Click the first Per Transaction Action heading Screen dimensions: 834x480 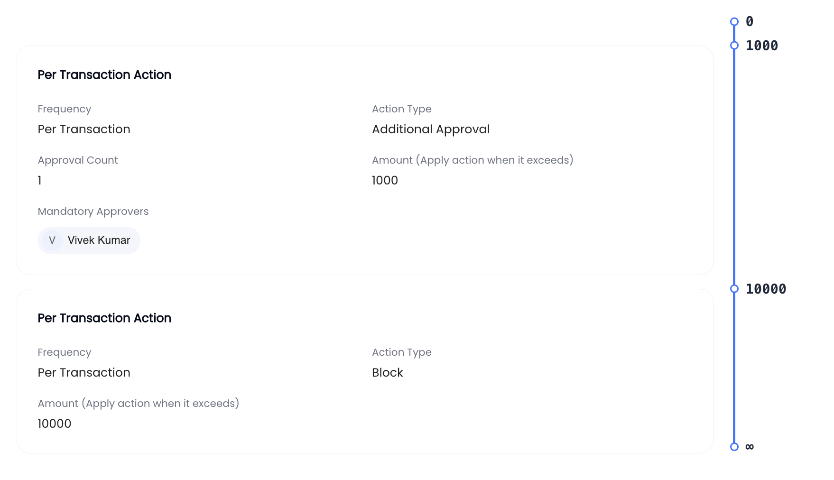pos(104,75)
